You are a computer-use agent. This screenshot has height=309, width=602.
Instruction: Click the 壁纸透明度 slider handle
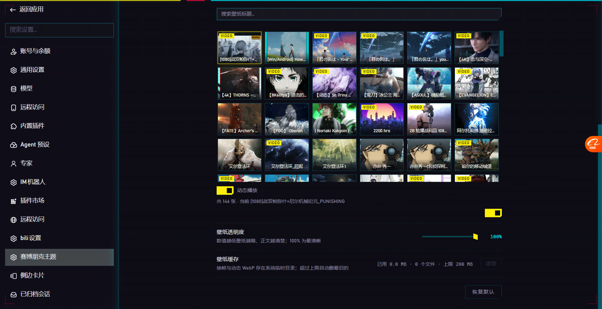475,237
